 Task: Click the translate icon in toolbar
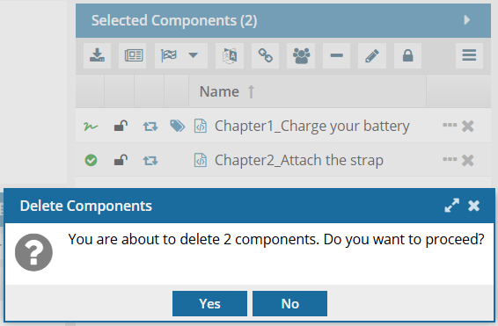pos(230,56)
